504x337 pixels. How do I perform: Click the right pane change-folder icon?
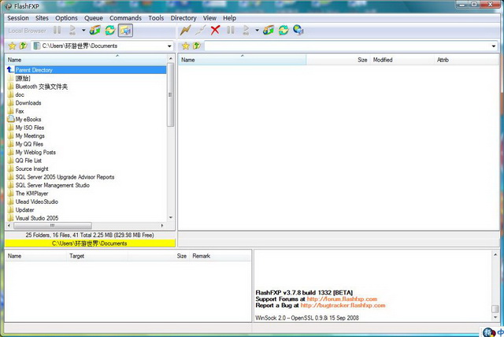click(269, 30)
